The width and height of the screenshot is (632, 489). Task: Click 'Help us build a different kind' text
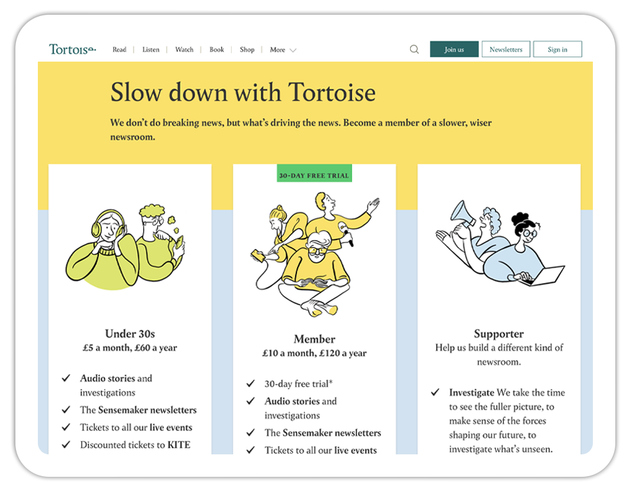[x=499, y=348]
